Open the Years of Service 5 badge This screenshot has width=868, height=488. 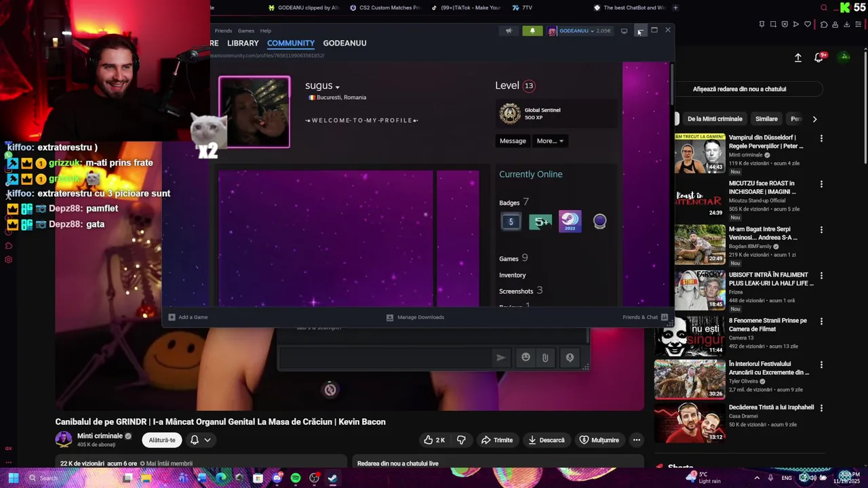point(511,222)
